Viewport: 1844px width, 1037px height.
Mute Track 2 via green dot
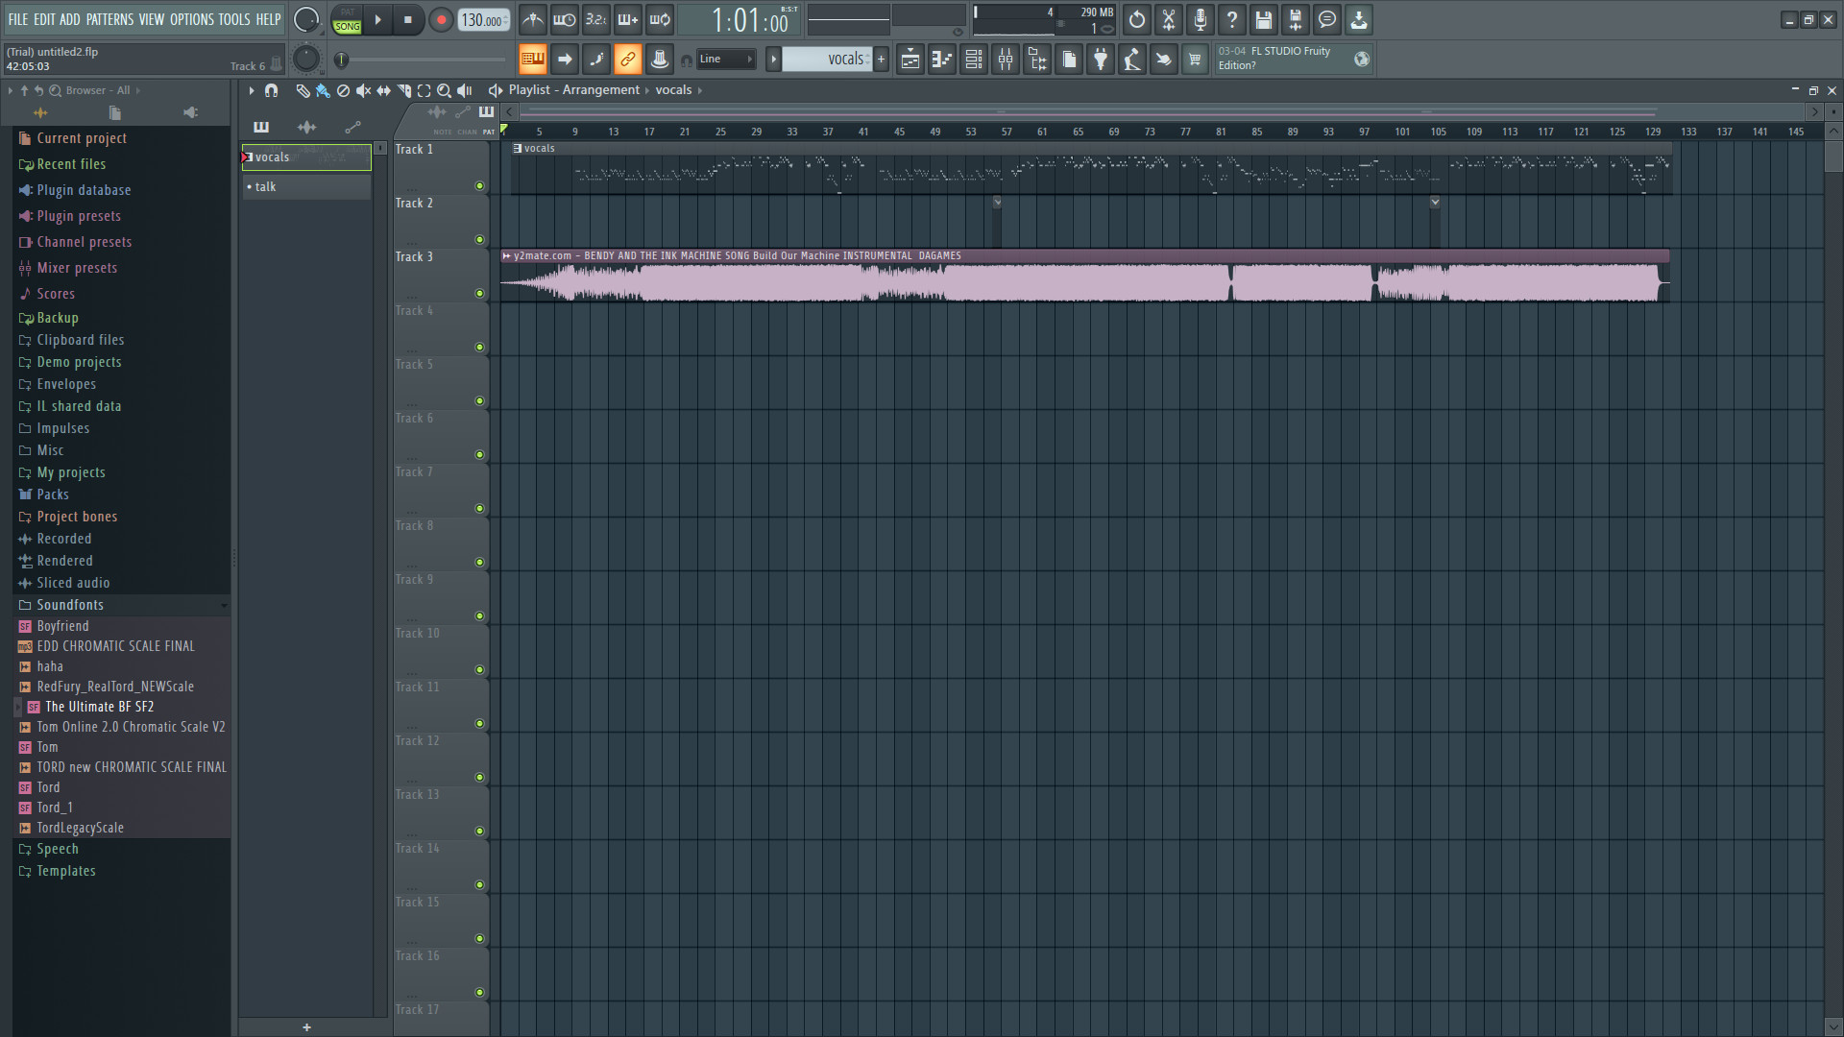click(479, 240)
